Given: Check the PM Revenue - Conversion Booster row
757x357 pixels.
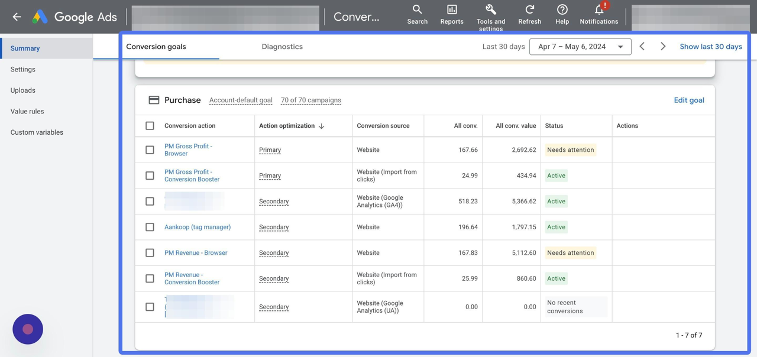Looking at the screenshot, I should tap(150, 278).
